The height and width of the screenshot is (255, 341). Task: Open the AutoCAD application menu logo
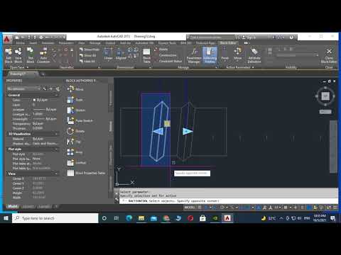coord(7,38)
